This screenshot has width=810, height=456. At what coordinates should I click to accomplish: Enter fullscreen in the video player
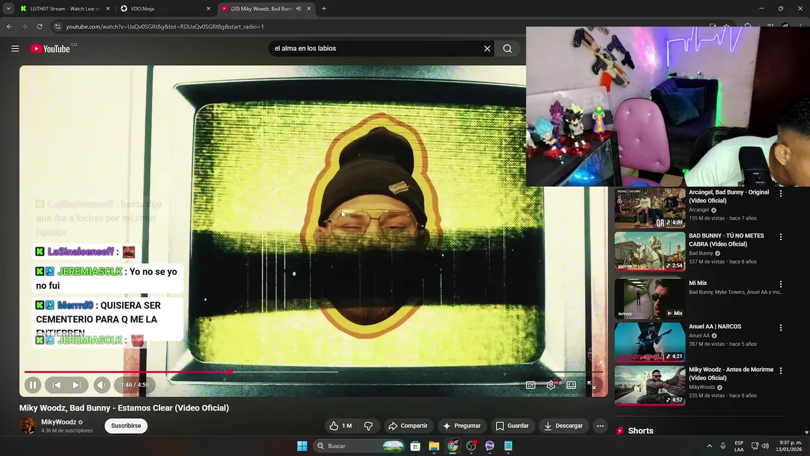click(591, 384)
